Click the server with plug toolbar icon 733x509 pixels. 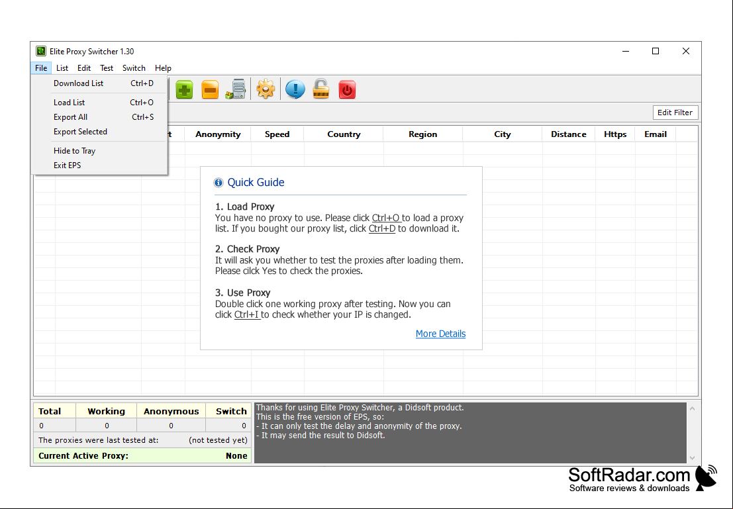236,89
